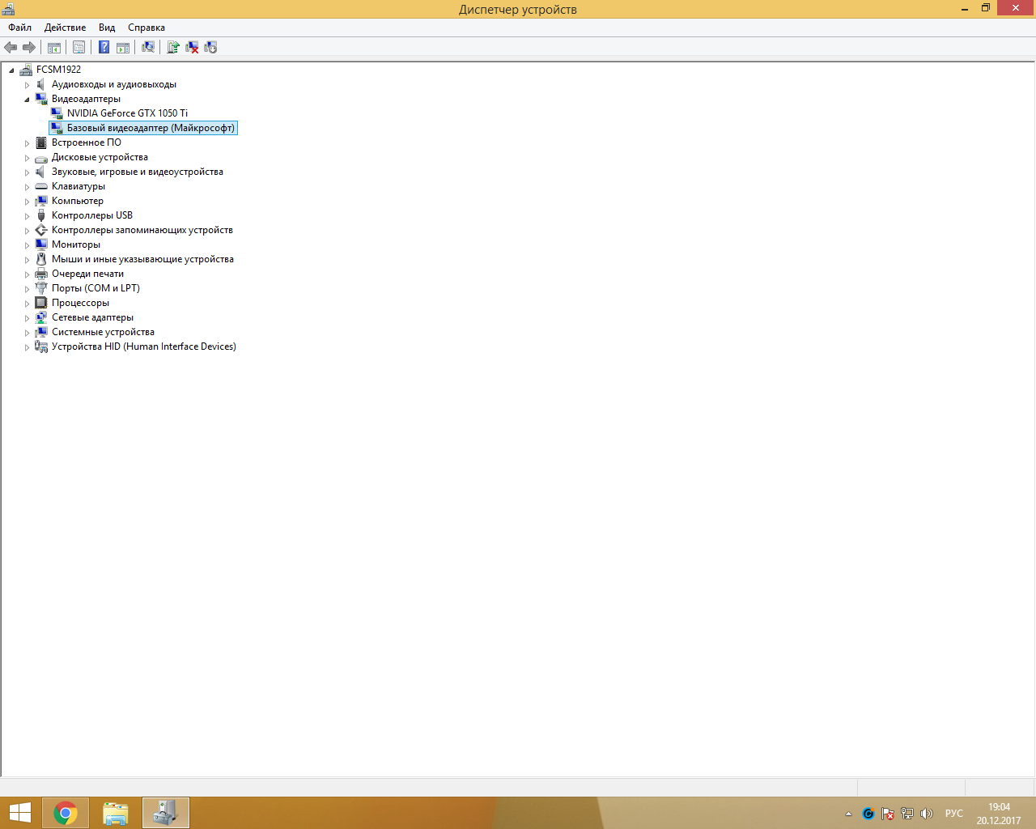Open File Explorer from the taskbar
The width and height of the screenshot is (1036, 829).
(x=116, y=813)
